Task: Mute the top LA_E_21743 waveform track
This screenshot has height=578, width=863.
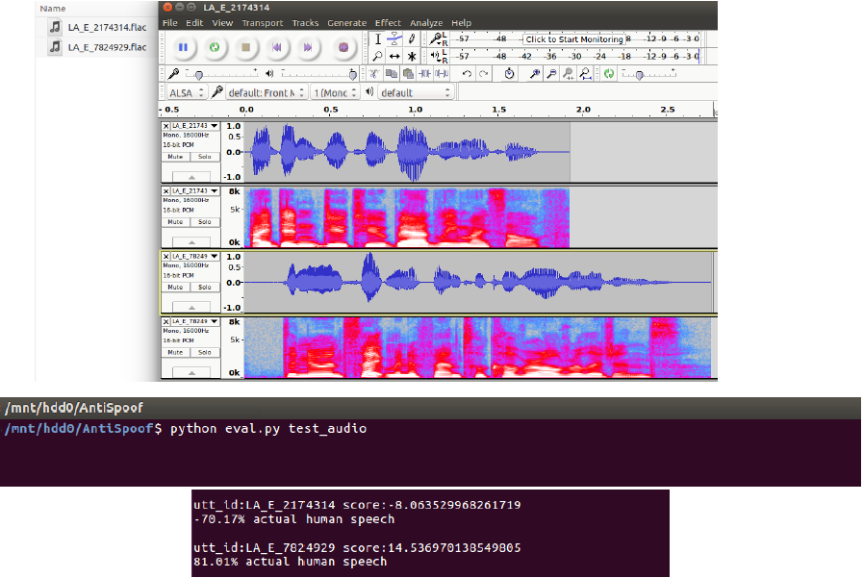Action: pos(175,156)
